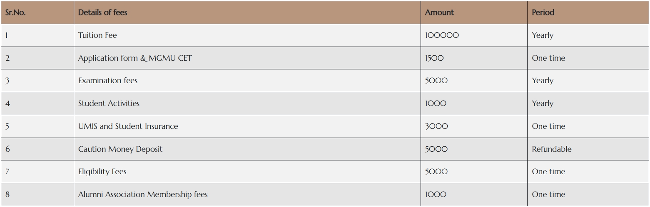650x207 pixels.
Task: Click the Period column header
Action: pos(588,12)
